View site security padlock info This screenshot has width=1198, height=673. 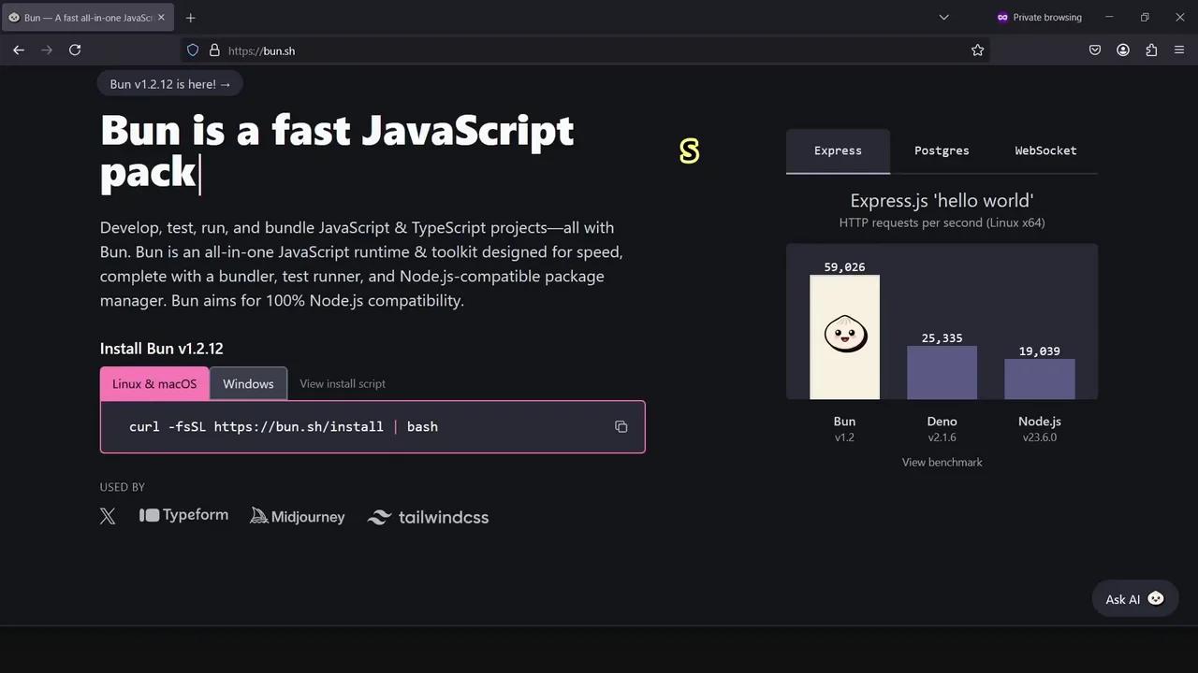214,50
